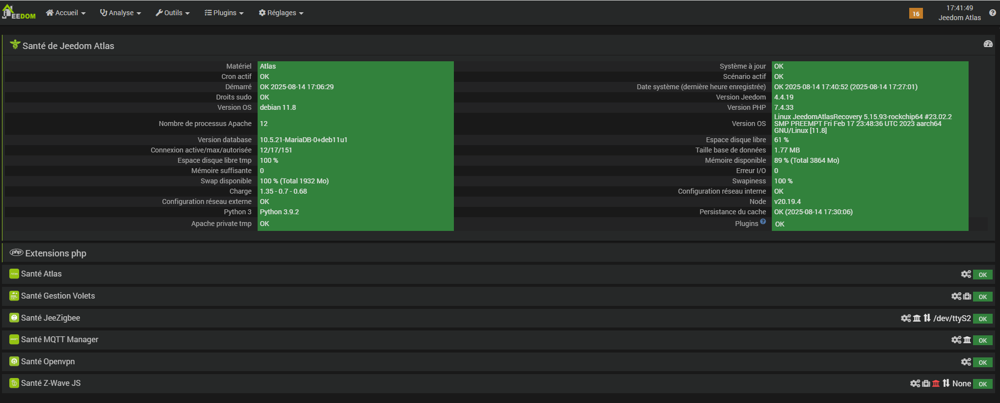Click the medkit icon for Gestion Volets

[967, 296]
